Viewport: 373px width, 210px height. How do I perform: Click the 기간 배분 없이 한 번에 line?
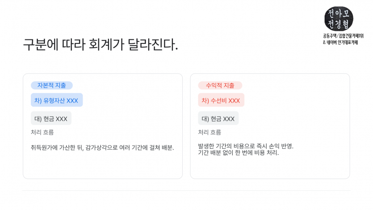coord(239,153)
